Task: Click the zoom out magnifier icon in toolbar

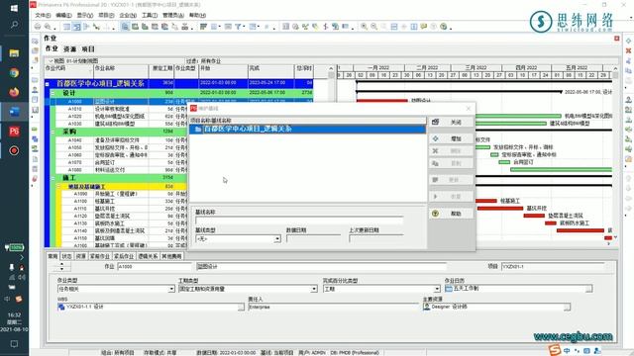Action: click(374, 27)
